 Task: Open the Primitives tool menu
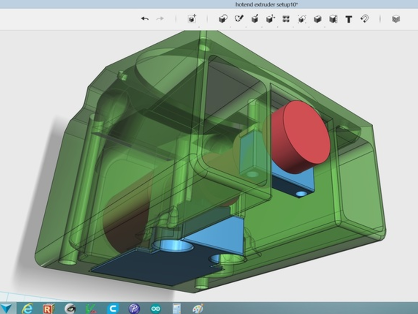pos(223,19)
